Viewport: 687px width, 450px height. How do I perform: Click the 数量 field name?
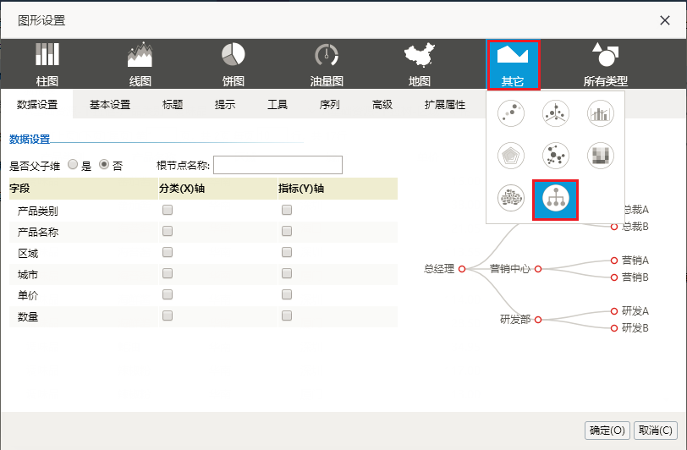pyautogui.click(x=28, y=316)
